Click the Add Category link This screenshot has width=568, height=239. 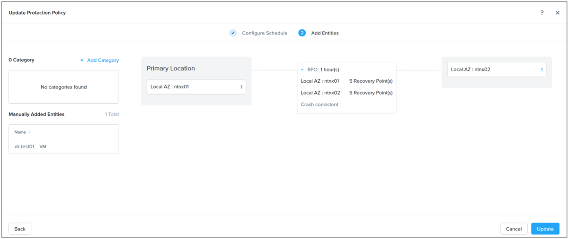(x=103, y=60)
